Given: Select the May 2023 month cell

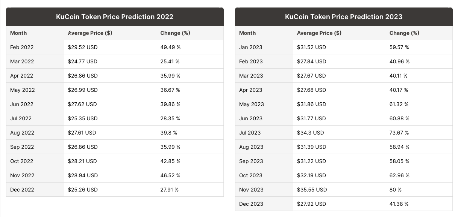Looking at the screenshot, I should tap(252, 104).
